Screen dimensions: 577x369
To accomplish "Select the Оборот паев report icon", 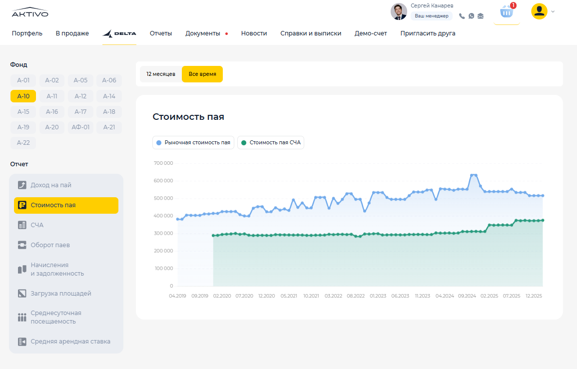I will point(22,245).
